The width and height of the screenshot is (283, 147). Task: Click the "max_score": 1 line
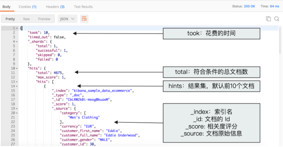click(x=51, y=77)
